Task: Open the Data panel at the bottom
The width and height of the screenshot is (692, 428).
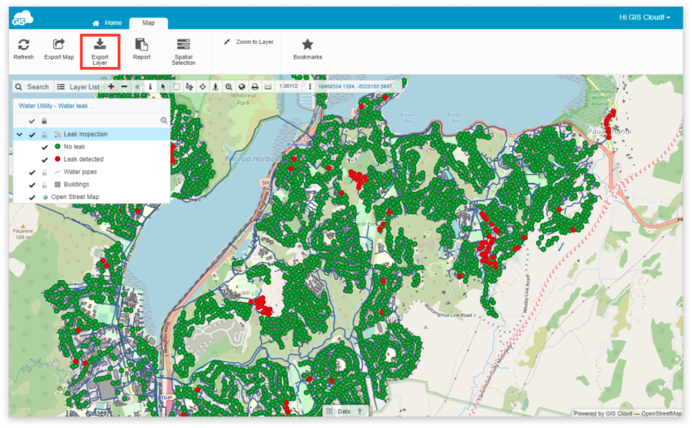Action: 343,410
